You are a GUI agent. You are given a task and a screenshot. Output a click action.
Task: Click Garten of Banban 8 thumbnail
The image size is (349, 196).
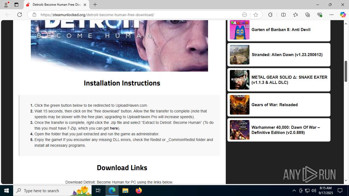[239, 30]
